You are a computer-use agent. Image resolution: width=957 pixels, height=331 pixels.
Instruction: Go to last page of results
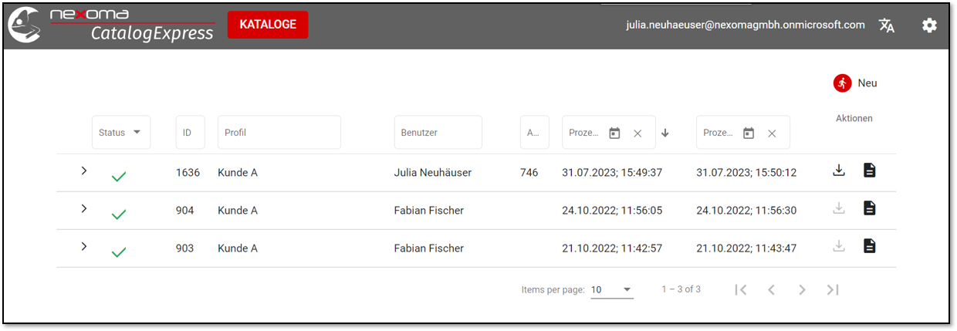point(833,290)
